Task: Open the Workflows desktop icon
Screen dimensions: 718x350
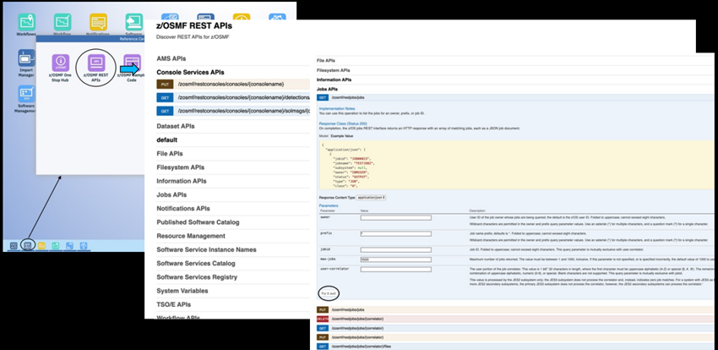Action: 26,23
